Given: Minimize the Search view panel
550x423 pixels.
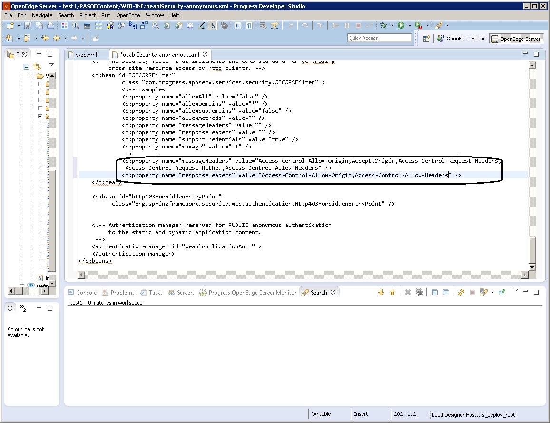Looking at the screenshot, I should click(x=525, y=291).
